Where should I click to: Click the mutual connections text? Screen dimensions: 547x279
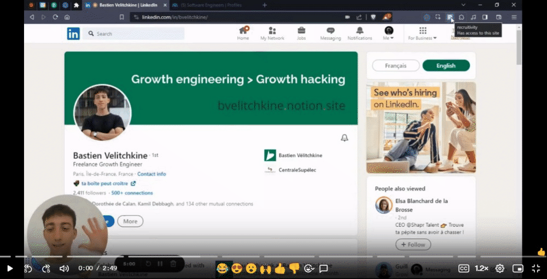(173, 204)
